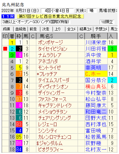This screenshot has width=119, height=154.
Task: Click jockey 団野大成
Action: [x=96, y=118]
